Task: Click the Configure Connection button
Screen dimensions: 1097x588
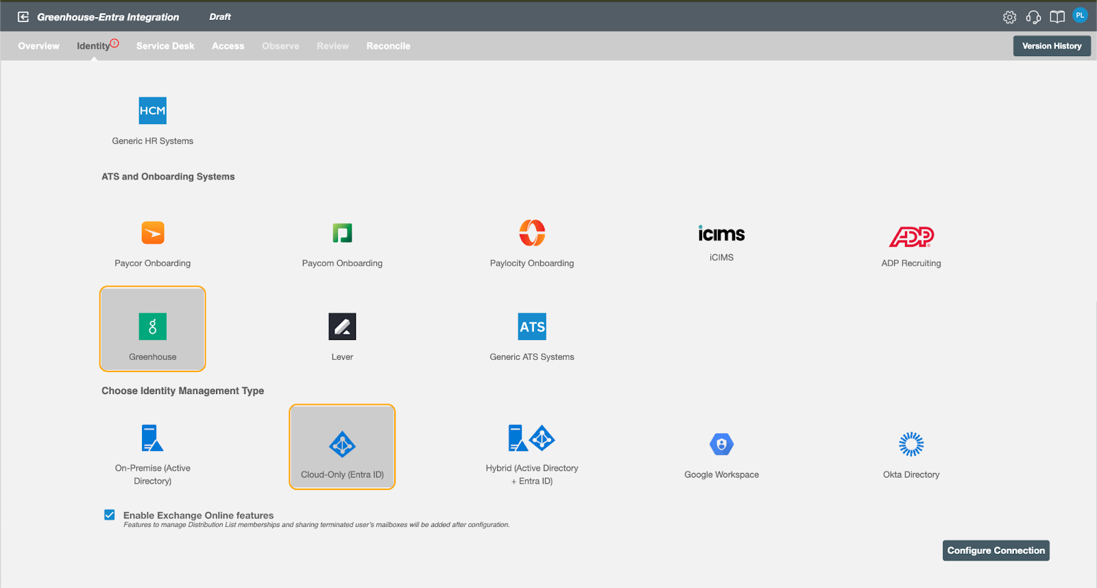Action: tap(996, 550)
